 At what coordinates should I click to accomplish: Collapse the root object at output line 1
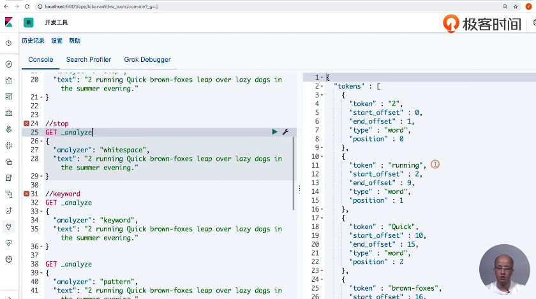[x=322, y=78]
